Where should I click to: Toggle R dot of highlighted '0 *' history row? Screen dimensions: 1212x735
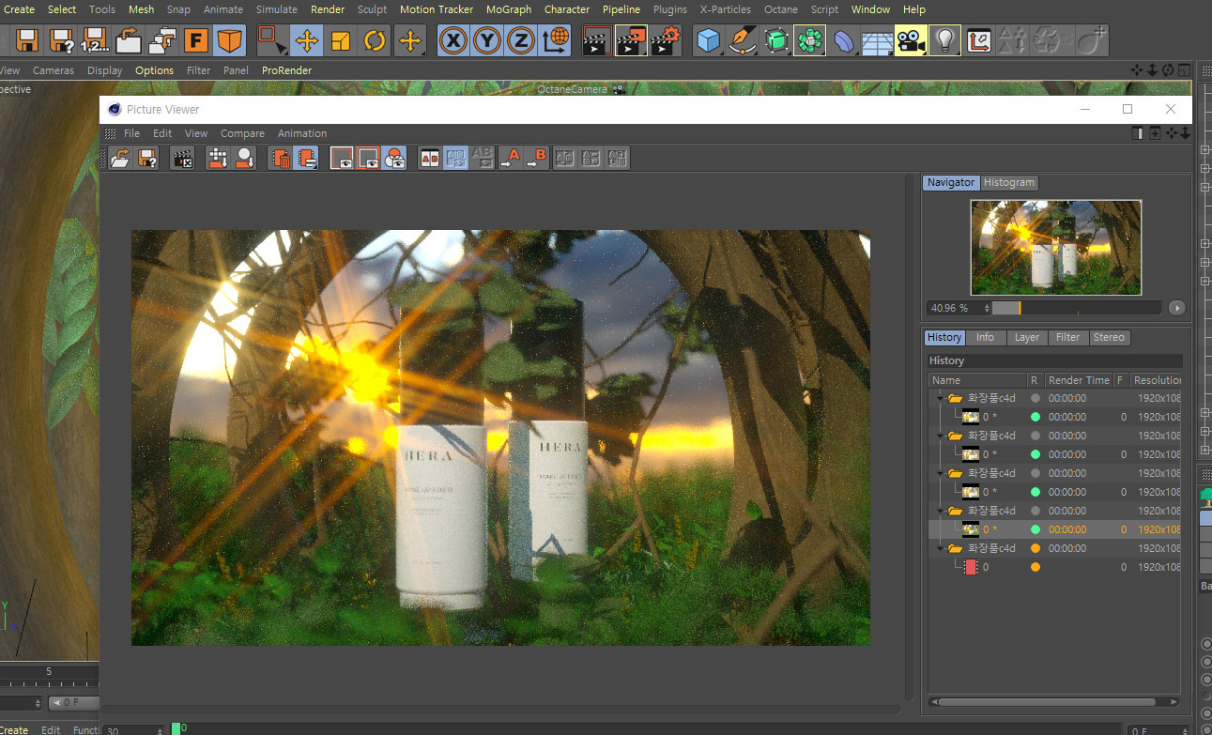pyautogui.click(x=1036, y=529)
